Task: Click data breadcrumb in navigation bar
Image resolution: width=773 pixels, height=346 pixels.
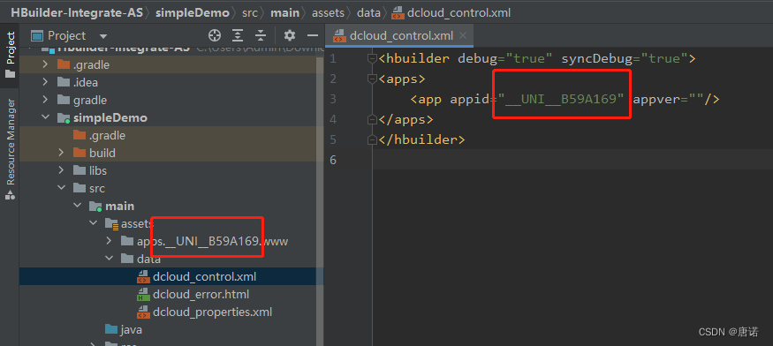Action: tap(368, 13)
